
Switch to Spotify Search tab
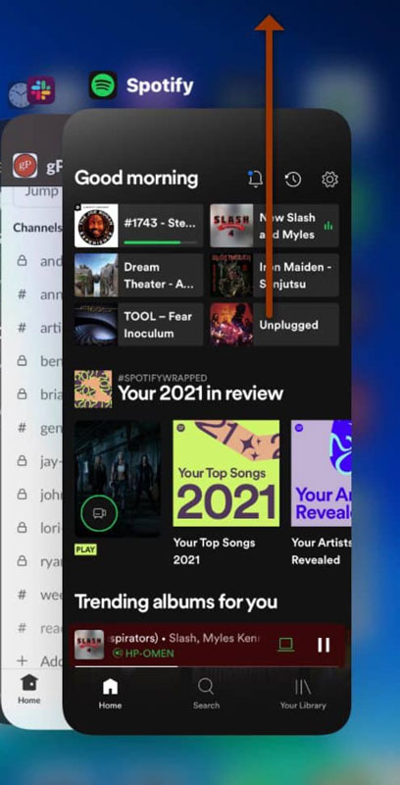tap(206, 695)
